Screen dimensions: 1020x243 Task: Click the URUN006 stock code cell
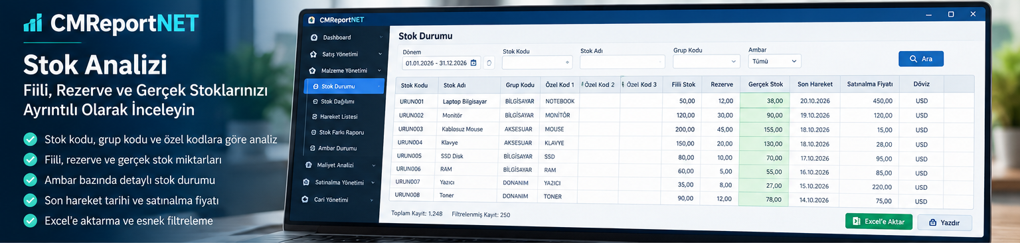point(408,169)
